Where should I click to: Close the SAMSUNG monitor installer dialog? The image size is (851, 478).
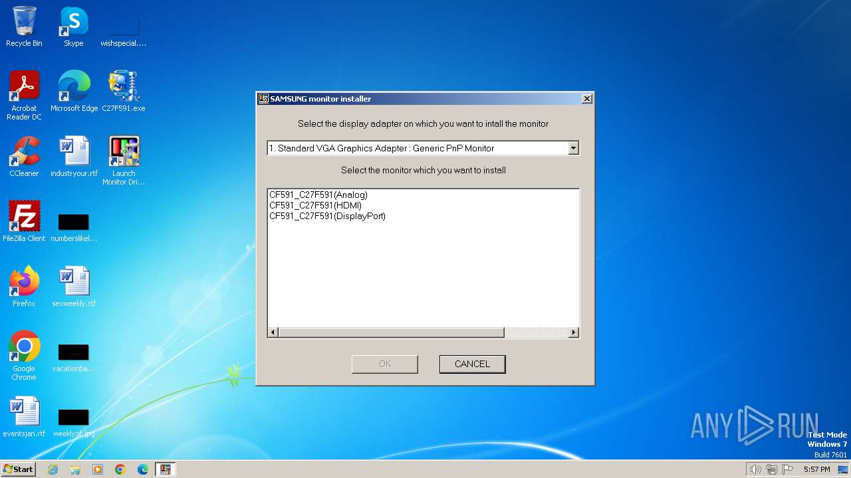[586, 99]
